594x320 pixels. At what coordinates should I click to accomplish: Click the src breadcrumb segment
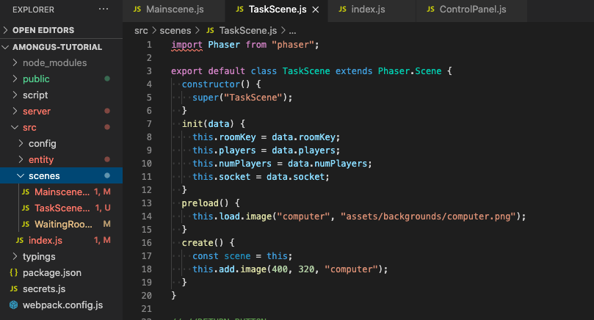(x=141, y=31)
